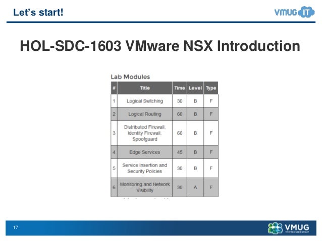Select the Distributed Firewall, Identity Firewall, Spoofguard cell

145,133
